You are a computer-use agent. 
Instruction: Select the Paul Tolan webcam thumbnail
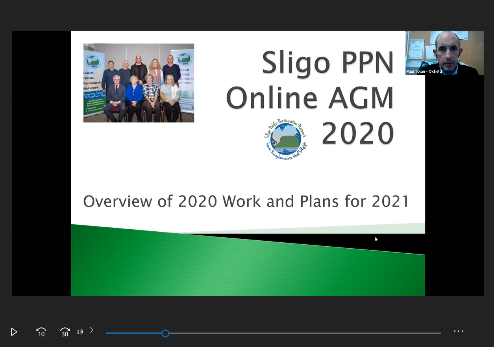pos(445,53)
